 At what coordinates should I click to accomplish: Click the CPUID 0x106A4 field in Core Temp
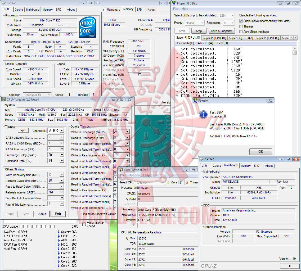click(x=168, y=194)
